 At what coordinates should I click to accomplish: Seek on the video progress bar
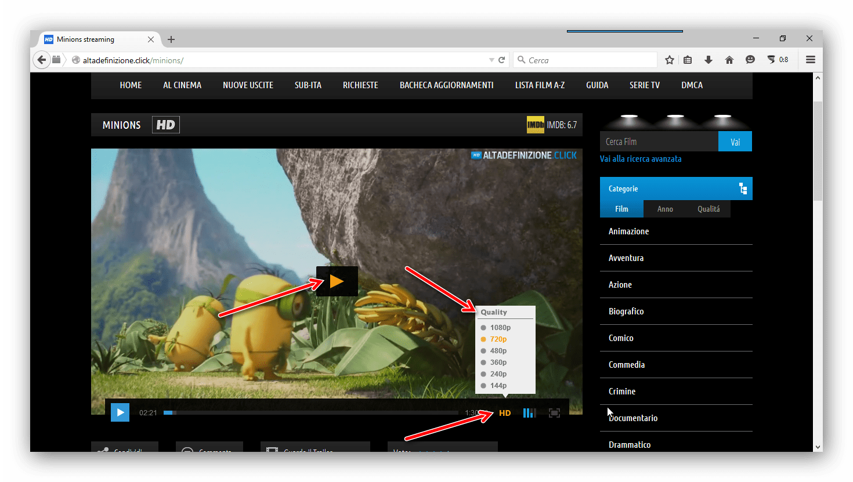(x=311, y=413)
